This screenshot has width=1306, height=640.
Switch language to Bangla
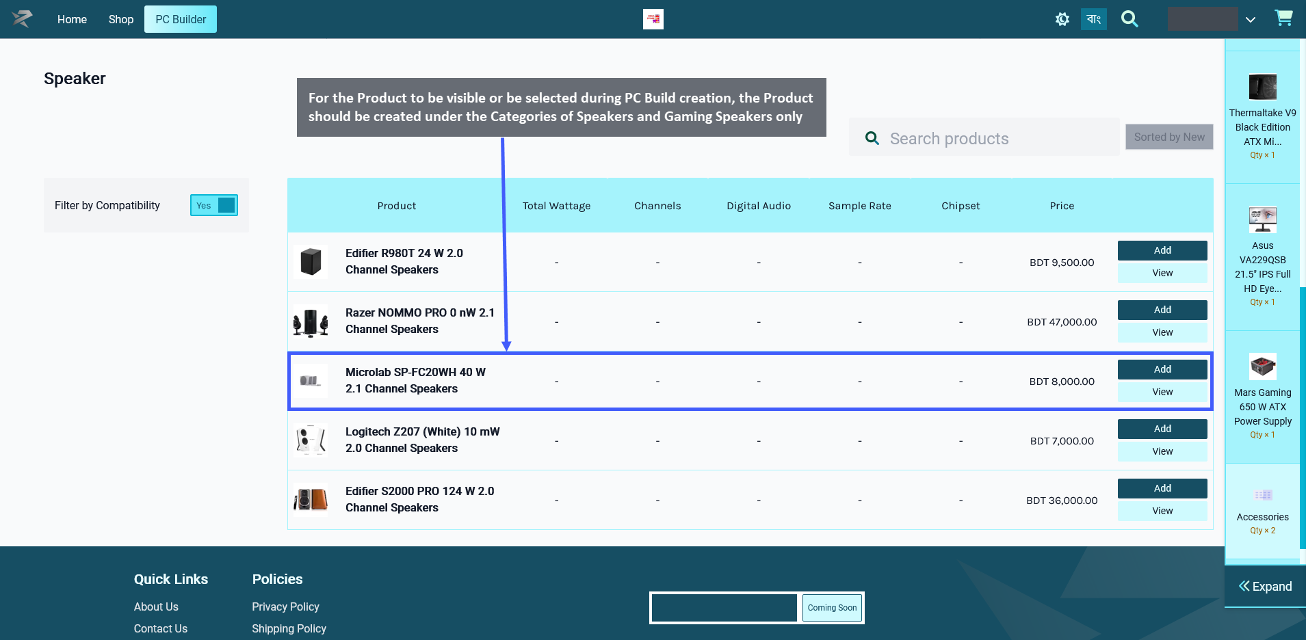click(x=1093, y=19)
